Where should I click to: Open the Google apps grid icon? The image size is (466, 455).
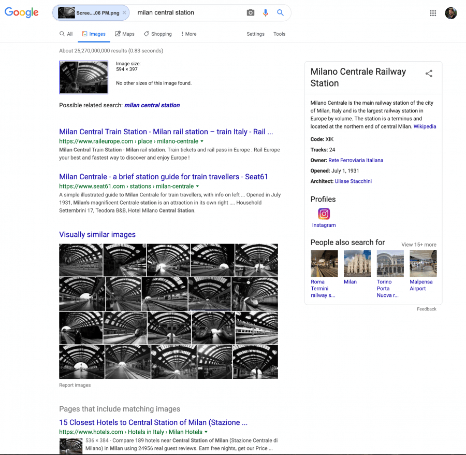pyautogui.click(x=433, y=13)
